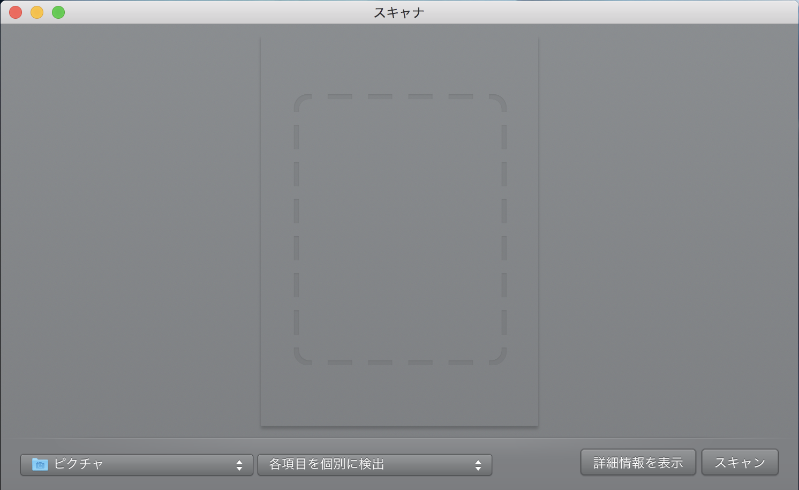Start scanning with the スキャン button
This screenshot has height=490, width=799.
tap(740, 462)
